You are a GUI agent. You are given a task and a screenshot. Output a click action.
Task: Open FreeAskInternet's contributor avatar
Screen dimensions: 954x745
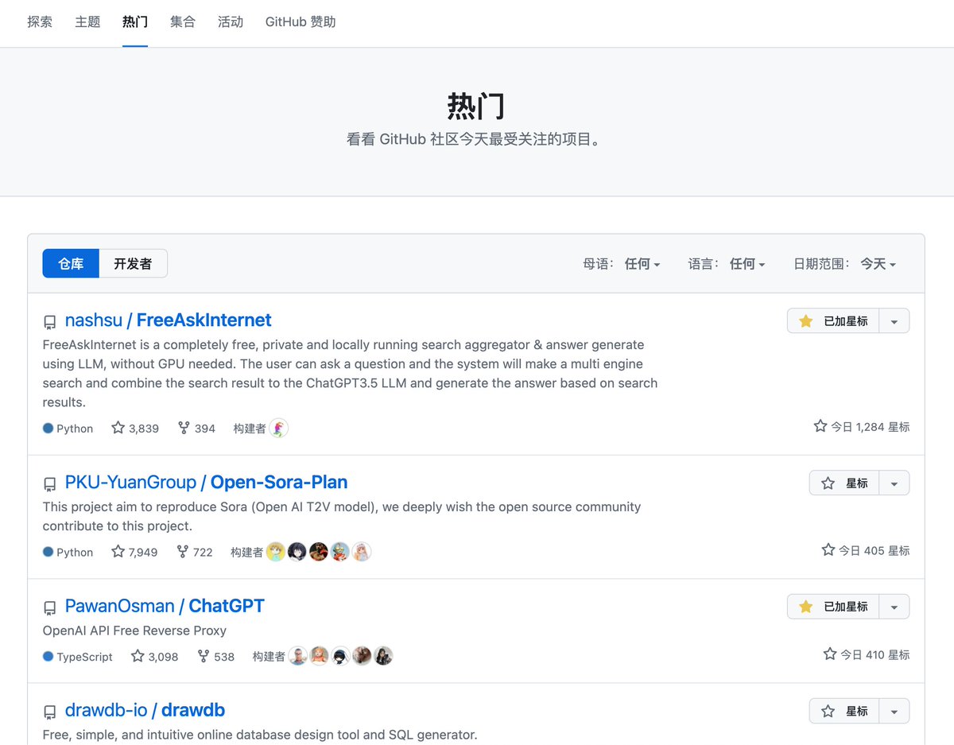click(x=279, y=429)
